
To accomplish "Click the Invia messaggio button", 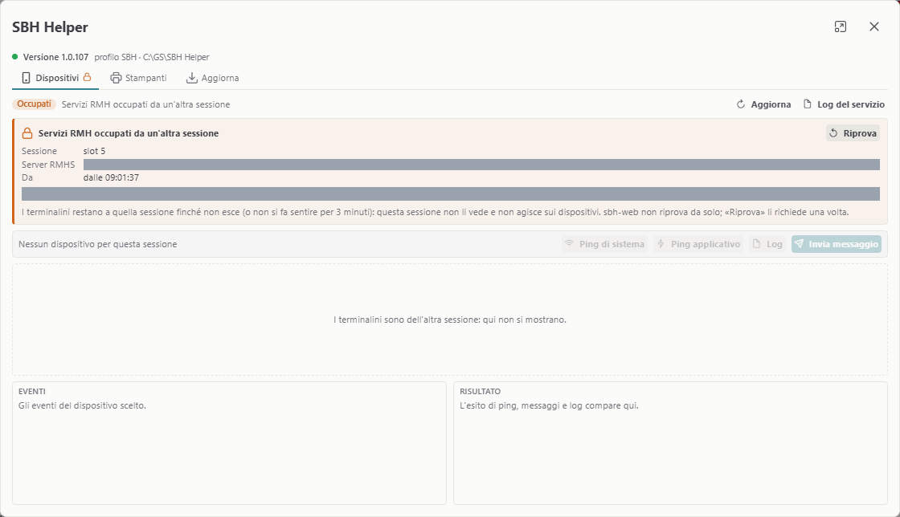I will pyautogui.click(x=837, y=244).
